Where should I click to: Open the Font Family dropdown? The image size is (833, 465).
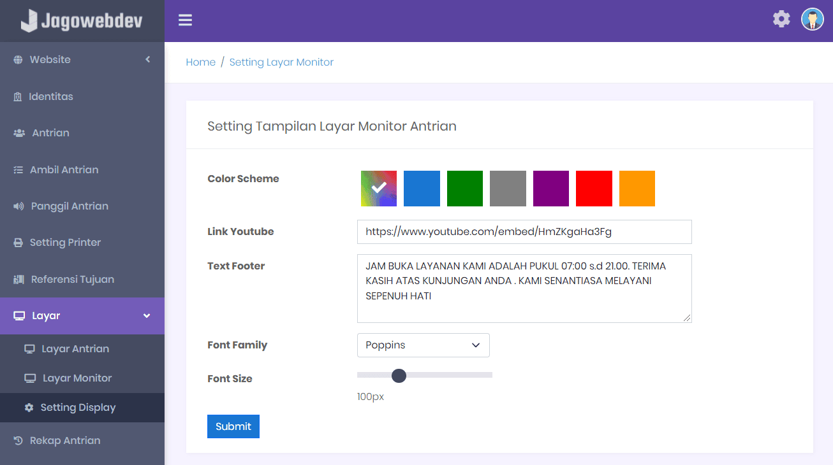423,345
